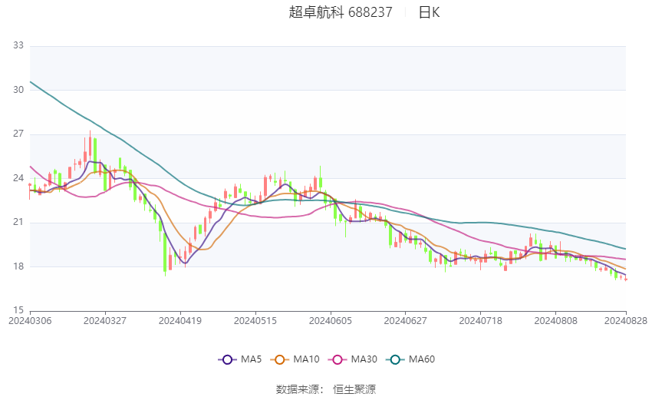Click the 20240718 x-axis date label
The width and height of the screenshot is (652, 397).
[x=481, y=321]
